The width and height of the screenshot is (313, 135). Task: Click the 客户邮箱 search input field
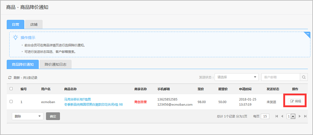[x=280, y=77]
